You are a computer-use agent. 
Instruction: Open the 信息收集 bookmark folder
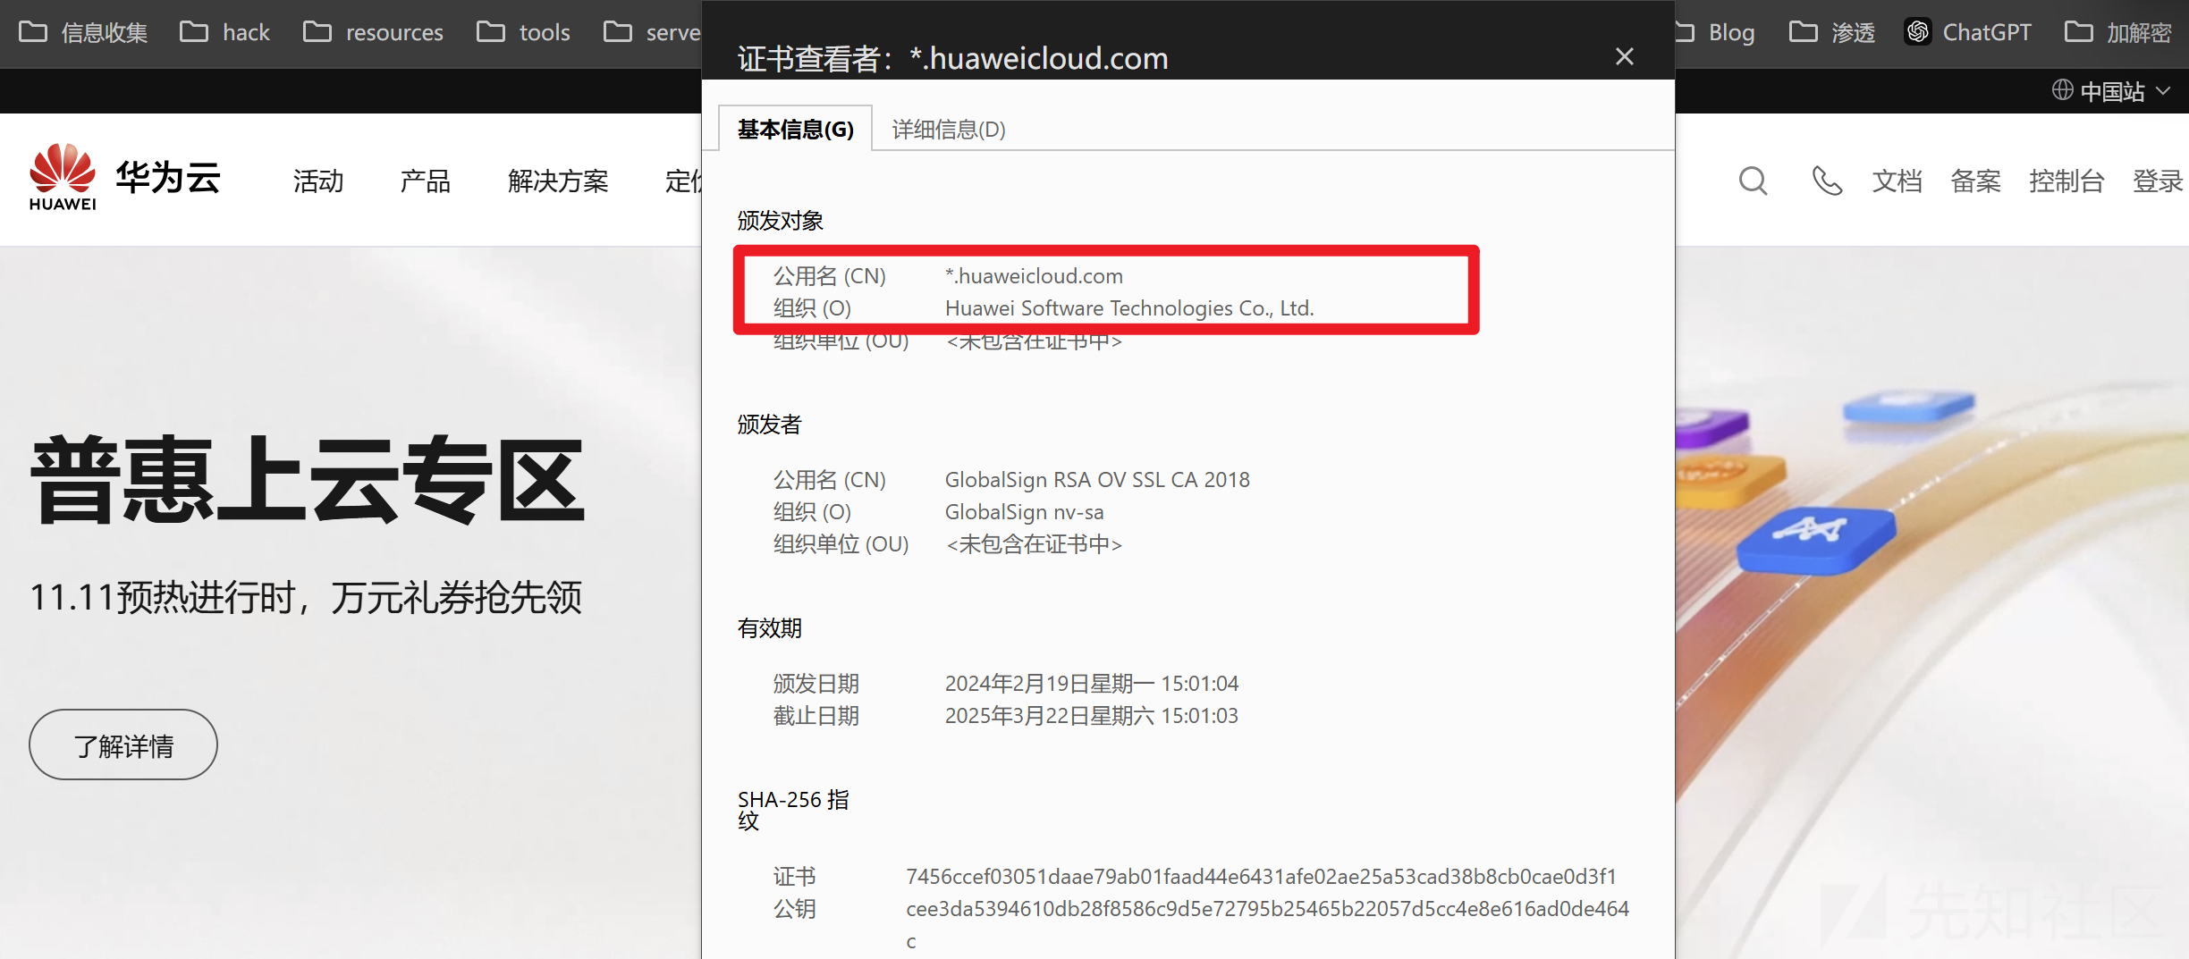tap(83, 33)
